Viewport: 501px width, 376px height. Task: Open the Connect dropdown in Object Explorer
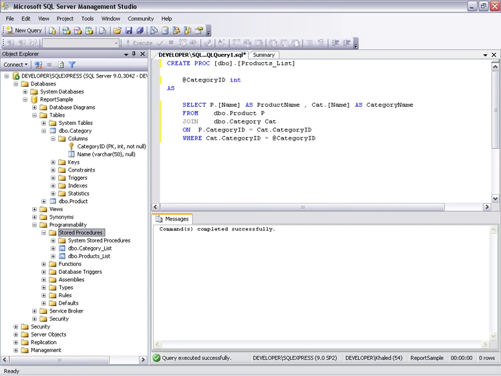point(15,65)
